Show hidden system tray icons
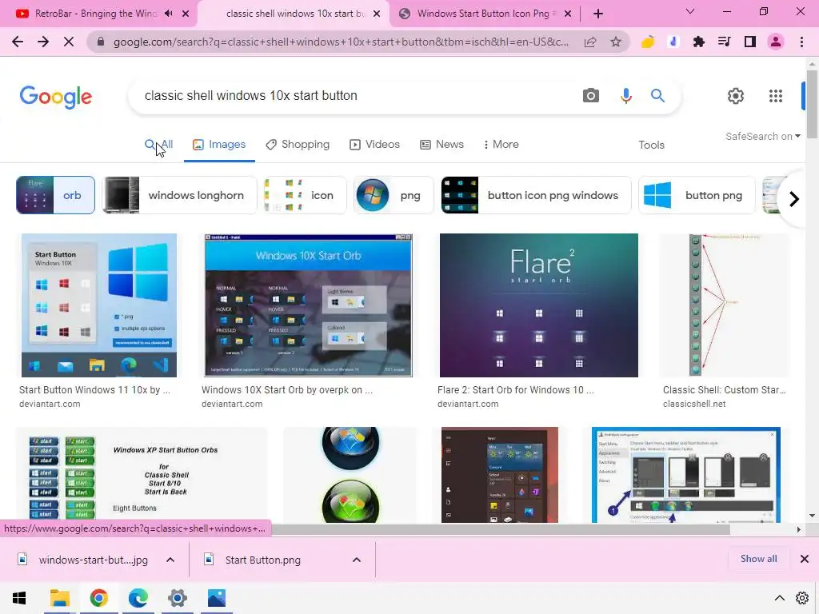819x614 pixels. [779, 598]
